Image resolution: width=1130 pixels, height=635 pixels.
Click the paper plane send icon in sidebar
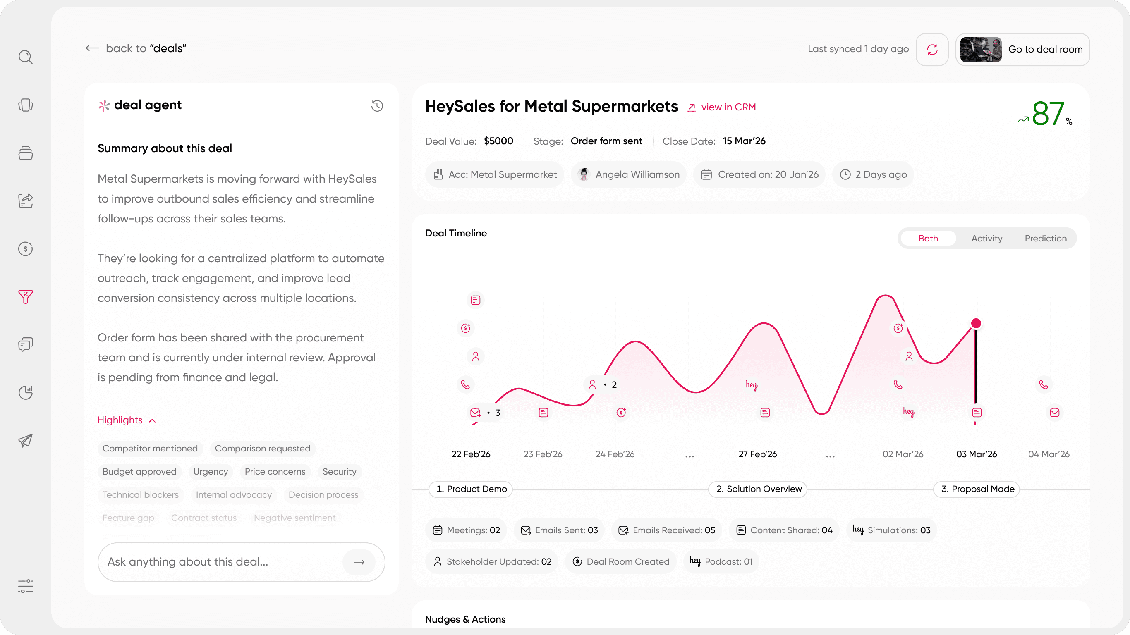26,440
